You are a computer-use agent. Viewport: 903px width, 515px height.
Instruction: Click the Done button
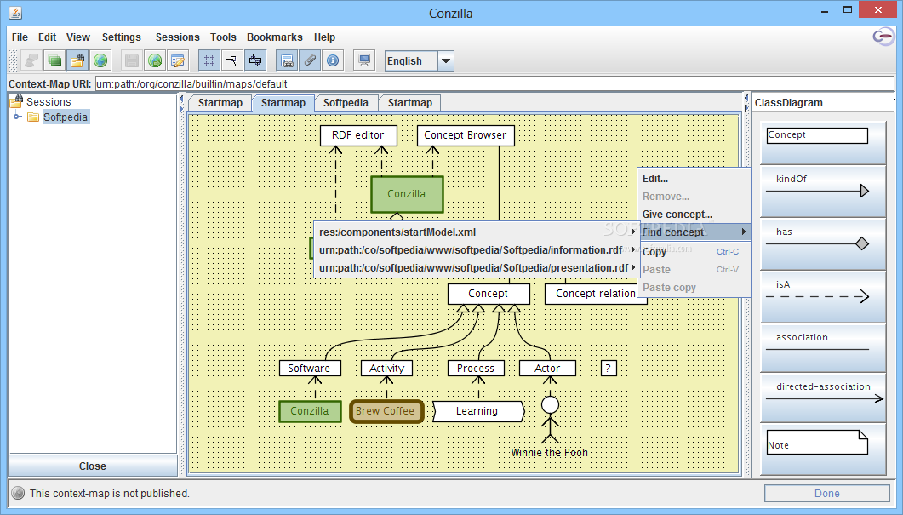(x=827, y=493)
